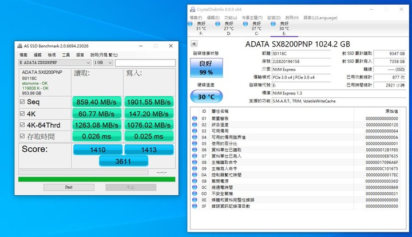The image size is (412, 237).
Task: Click the 9347 GB total host reads value
Action: point(390,53)
